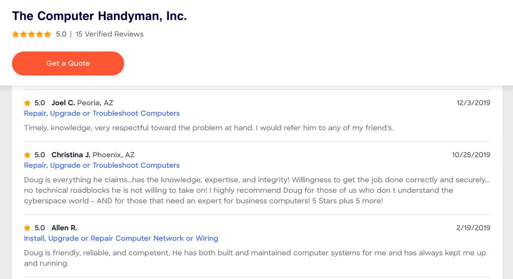Click the 12/3/2019 review date

pos(473,103)
